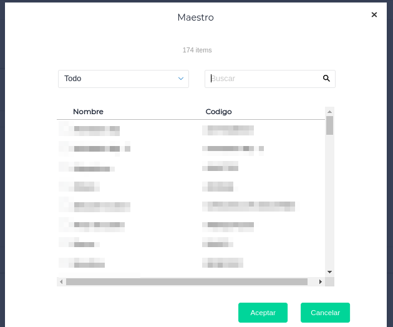Image resolution: width=393 pixels, height=327 pixels.
Task: Click the magnifying glass search icon
Action: [x=326, y=79]
